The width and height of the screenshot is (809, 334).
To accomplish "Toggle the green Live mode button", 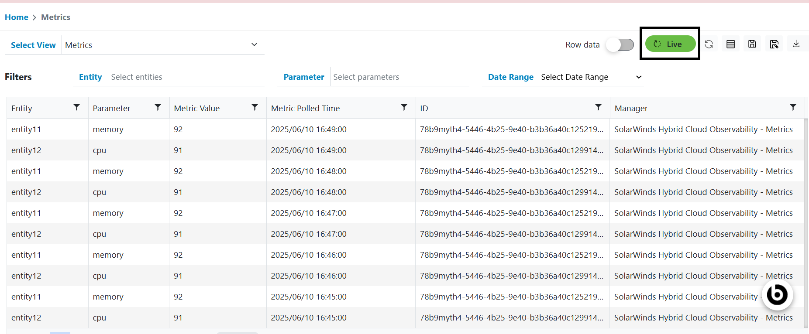I will pos(670,44).
